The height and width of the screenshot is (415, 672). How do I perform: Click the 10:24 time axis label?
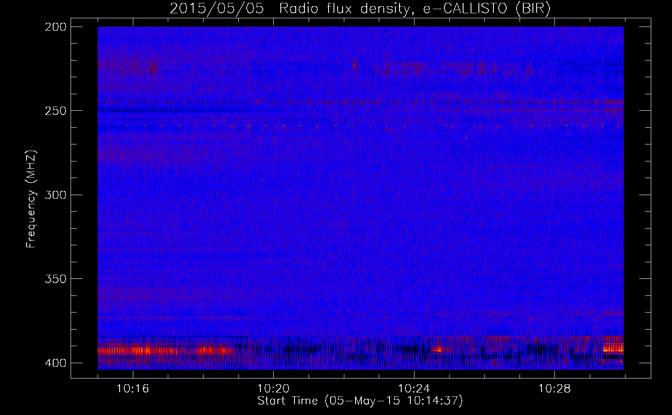pos(414,389)
